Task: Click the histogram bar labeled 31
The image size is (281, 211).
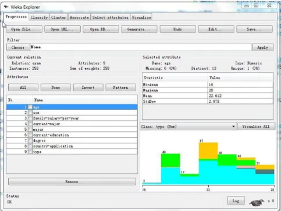Action: point(265,174)
